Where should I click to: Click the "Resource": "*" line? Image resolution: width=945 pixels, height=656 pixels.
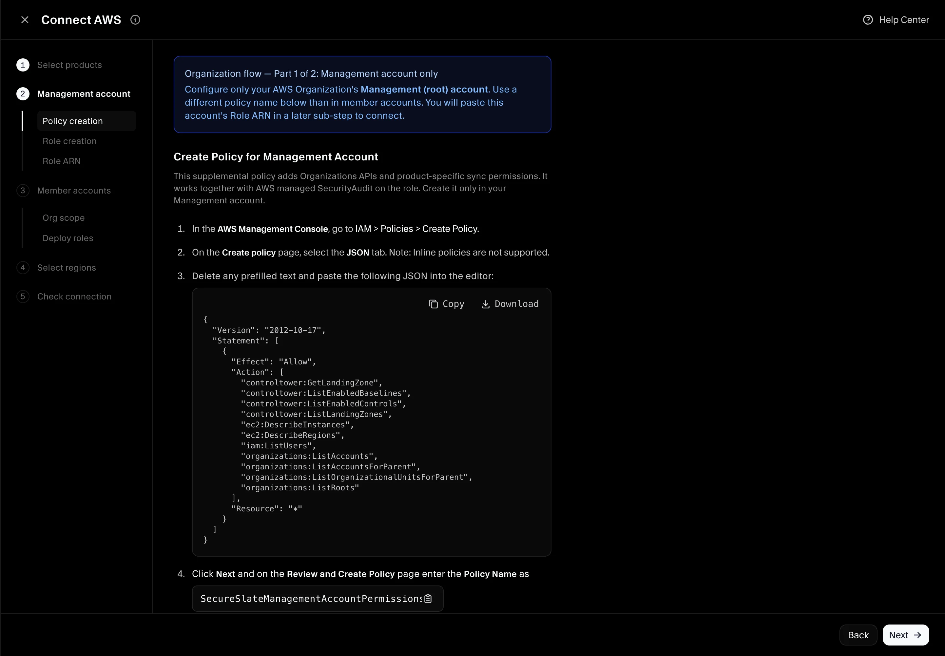click(x=267, y=508)
